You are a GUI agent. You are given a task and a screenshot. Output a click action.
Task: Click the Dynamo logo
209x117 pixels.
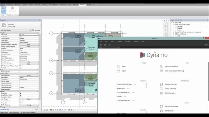tap(154, 55)
